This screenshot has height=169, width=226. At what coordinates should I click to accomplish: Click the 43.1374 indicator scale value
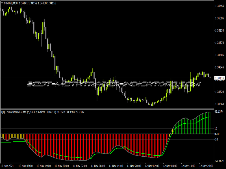(x=219, y=112)
